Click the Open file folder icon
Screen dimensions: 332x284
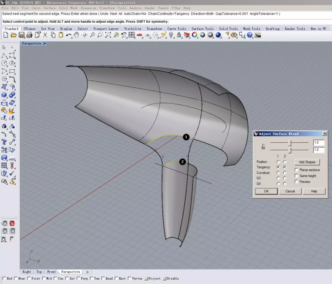click(x=14, y=35)
